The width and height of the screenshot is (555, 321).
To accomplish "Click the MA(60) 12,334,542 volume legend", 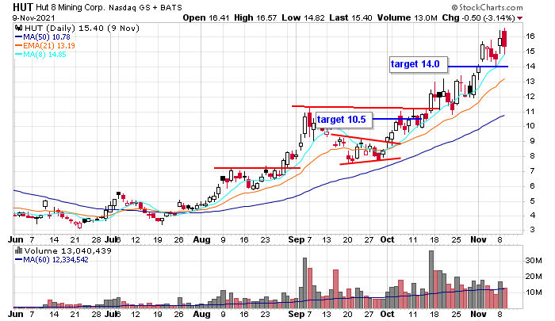I will click(52, 260).
